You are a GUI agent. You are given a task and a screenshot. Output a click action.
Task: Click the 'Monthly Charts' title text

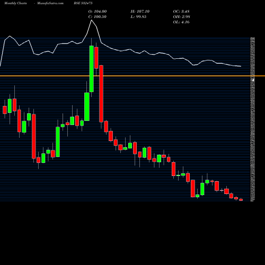click(x=15, y=3)
